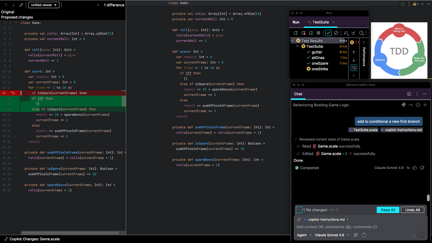Screen dimensions: 432x243
Task: Rerun the tests in the Run panel
Action: click(x=295, y=33)
